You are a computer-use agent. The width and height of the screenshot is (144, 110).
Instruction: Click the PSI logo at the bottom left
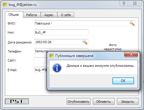(17, 101)
